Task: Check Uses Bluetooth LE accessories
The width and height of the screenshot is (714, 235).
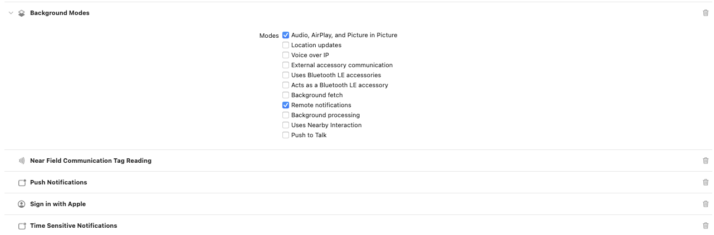Action: coord(286,75)
